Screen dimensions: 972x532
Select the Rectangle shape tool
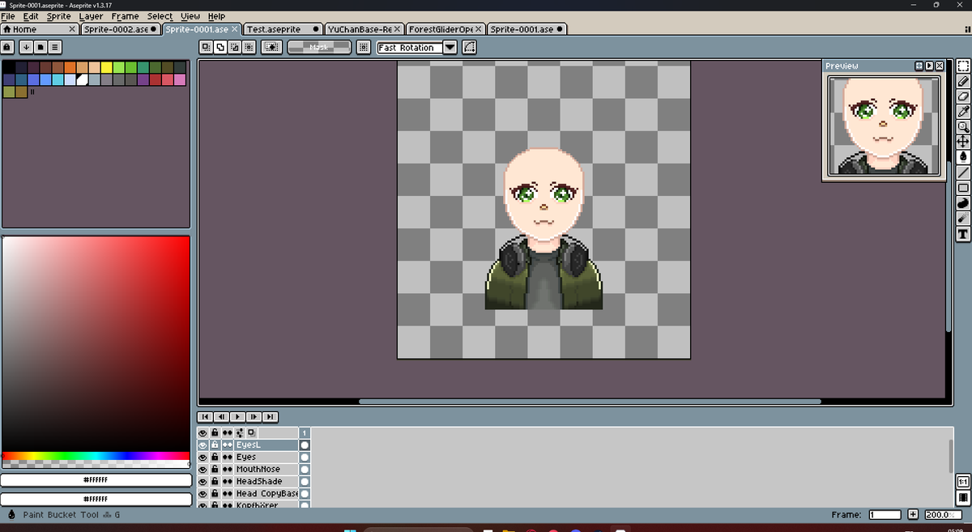(963, 187)
